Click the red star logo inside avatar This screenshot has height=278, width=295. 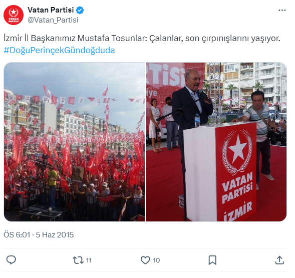14,13
